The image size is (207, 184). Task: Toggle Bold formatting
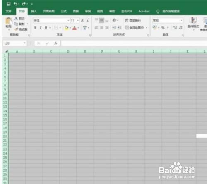[x=36, y=28]
